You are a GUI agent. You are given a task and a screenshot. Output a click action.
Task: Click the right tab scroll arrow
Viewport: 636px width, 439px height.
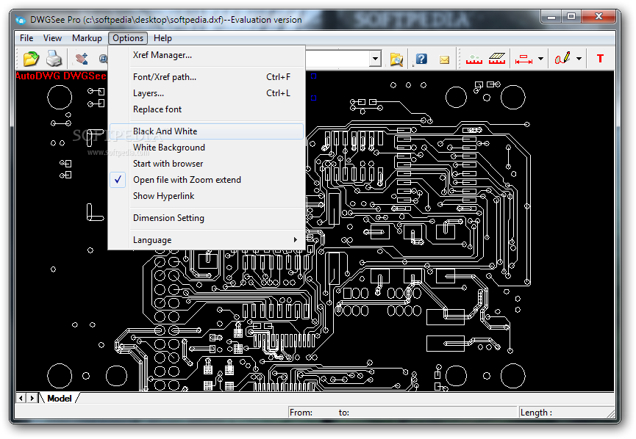click(x=32, y=399)
